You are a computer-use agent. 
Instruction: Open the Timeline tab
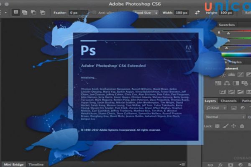point(36,164)
